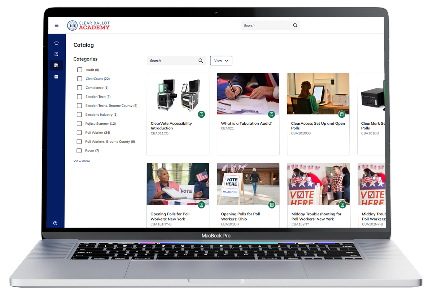The image size is (433, 296).
Task: Open the hamburger menu icon
Action: (57, 25)
